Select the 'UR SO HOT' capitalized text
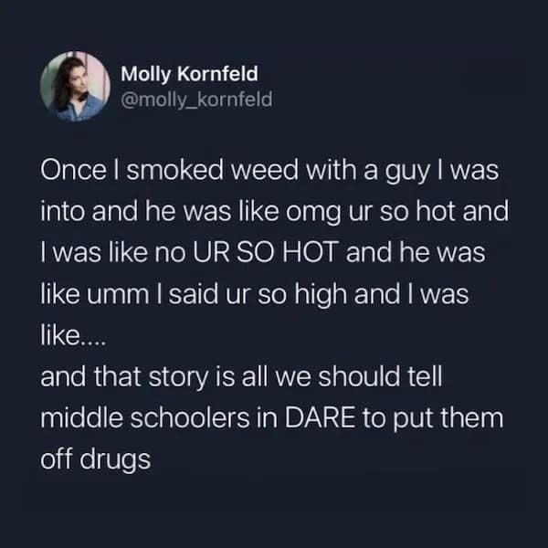Screen dimensions: 548x548 (266, 252)
